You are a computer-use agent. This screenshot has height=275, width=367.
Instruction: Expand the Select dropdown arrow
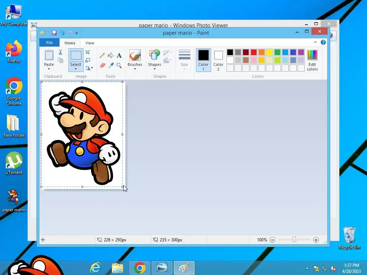tap(76, 69)
